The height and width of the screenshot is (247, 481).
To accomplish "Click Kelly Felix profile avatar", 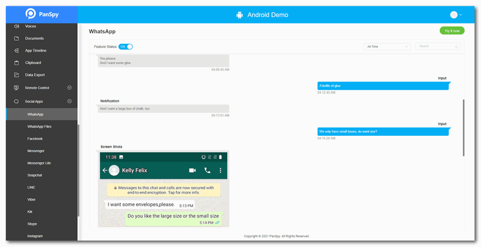I will [x=114, y=170].
